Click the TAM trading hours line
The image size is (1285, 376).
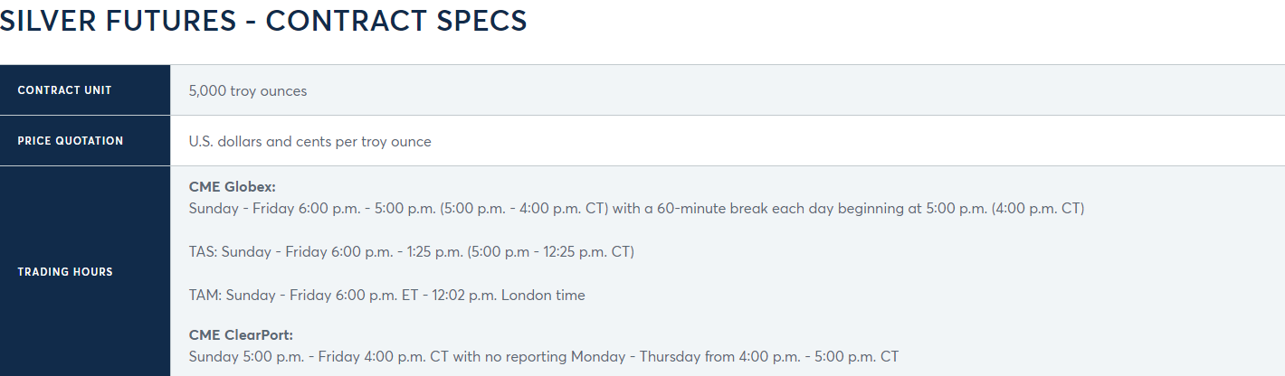pyautogui.click(x=387, y=295)
